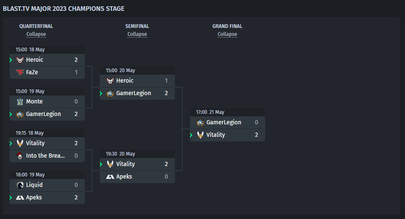Click Apeks logo in semifinal match
The image size is (405, 219).
[110, 177]
